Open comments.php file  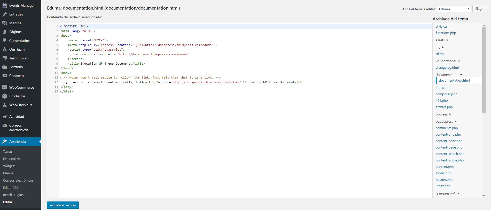pyautogui.click(x=447, y=128)
